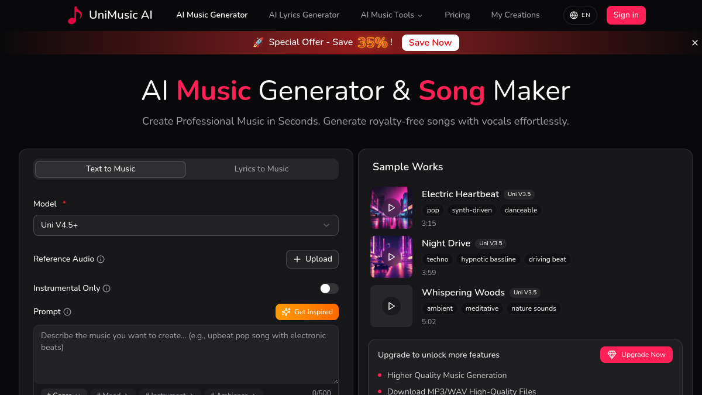Click the Get Inspired button
Image resolution: width=702 pixels, height=395 pixels.
(x=307, y=312)
